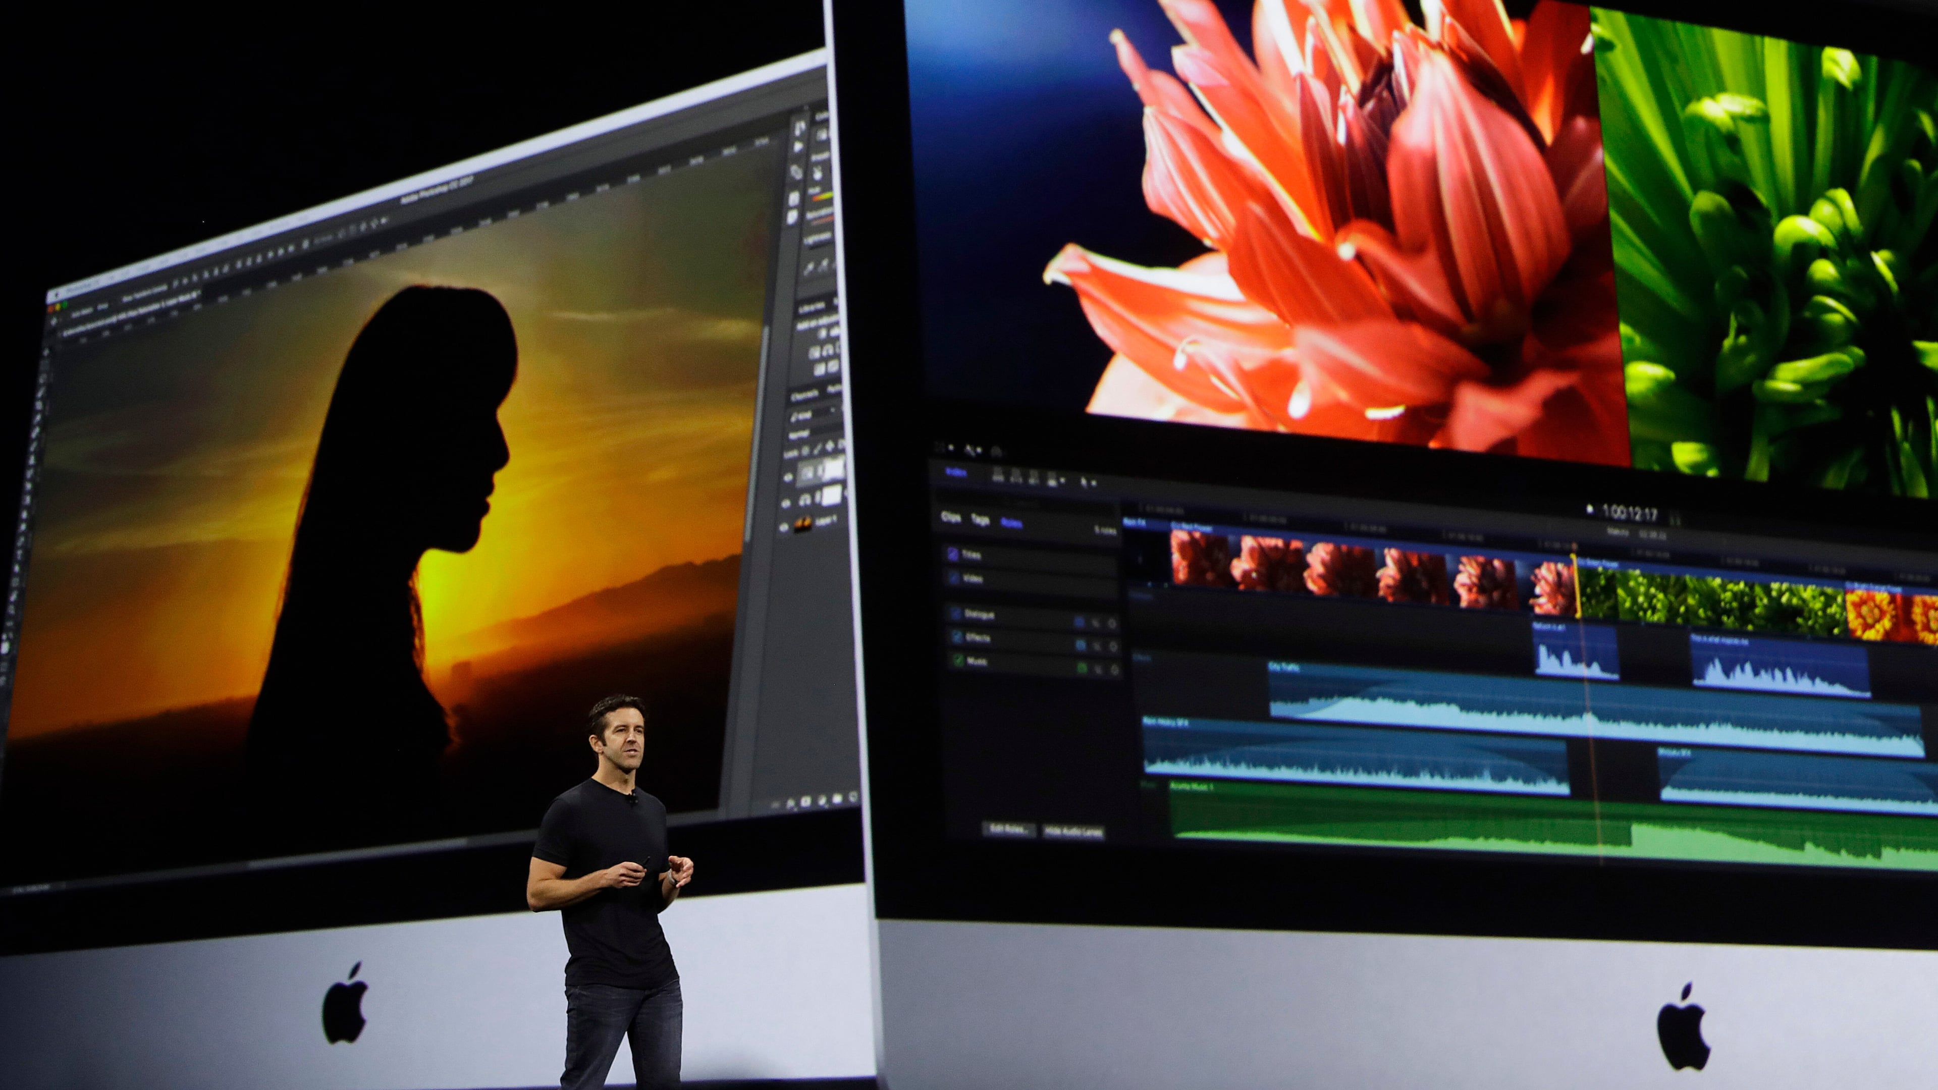Open the Index panel in Final Cut
Screen dimensions: 1938x1090
[x=956, y=472]
